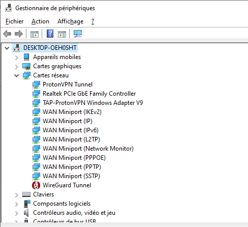
Task: Select WAN Miniport (SSTP) label
Action: 71,176
